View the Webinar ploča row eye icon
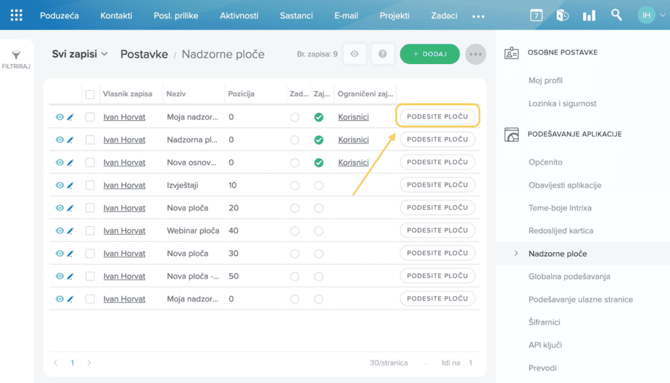The height and width of the screenshot is (383, 670). pos(60,231)
